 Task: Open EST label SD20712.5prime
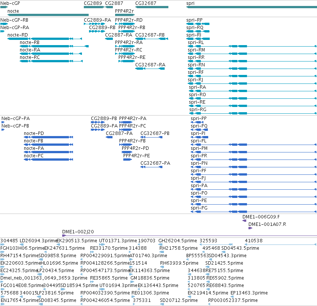(x=179, y=300)
